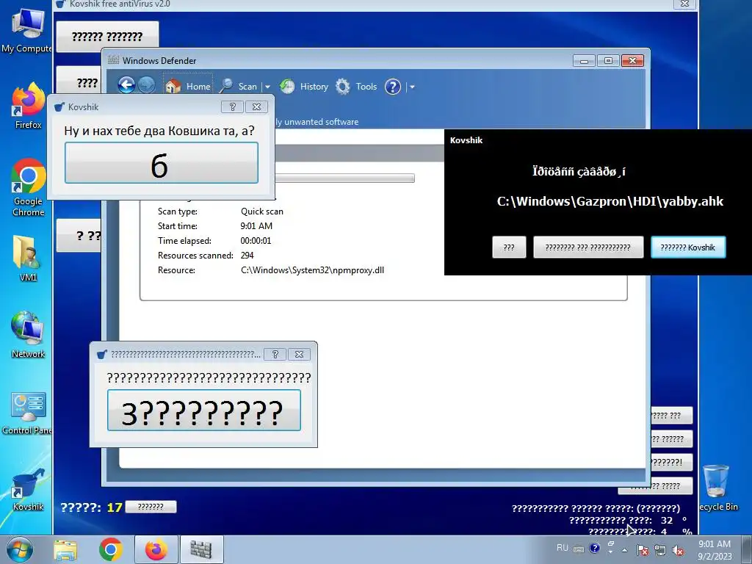Show hidden tray icons with the up arrow
Image resolution: width=752 pixels, height=564 pixels.
(x=624, y=550)
